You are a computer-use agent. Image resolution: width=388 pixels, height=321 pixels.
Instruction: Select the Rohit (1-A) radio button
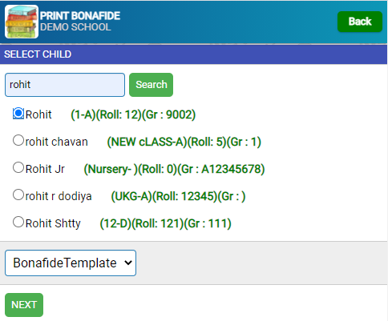(18, 114)
